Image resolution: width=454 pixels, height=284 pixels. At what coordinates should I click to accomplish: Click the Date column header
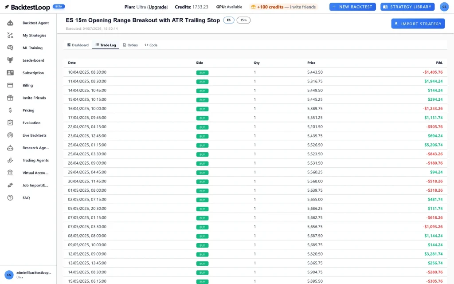(x=72, y=63)
